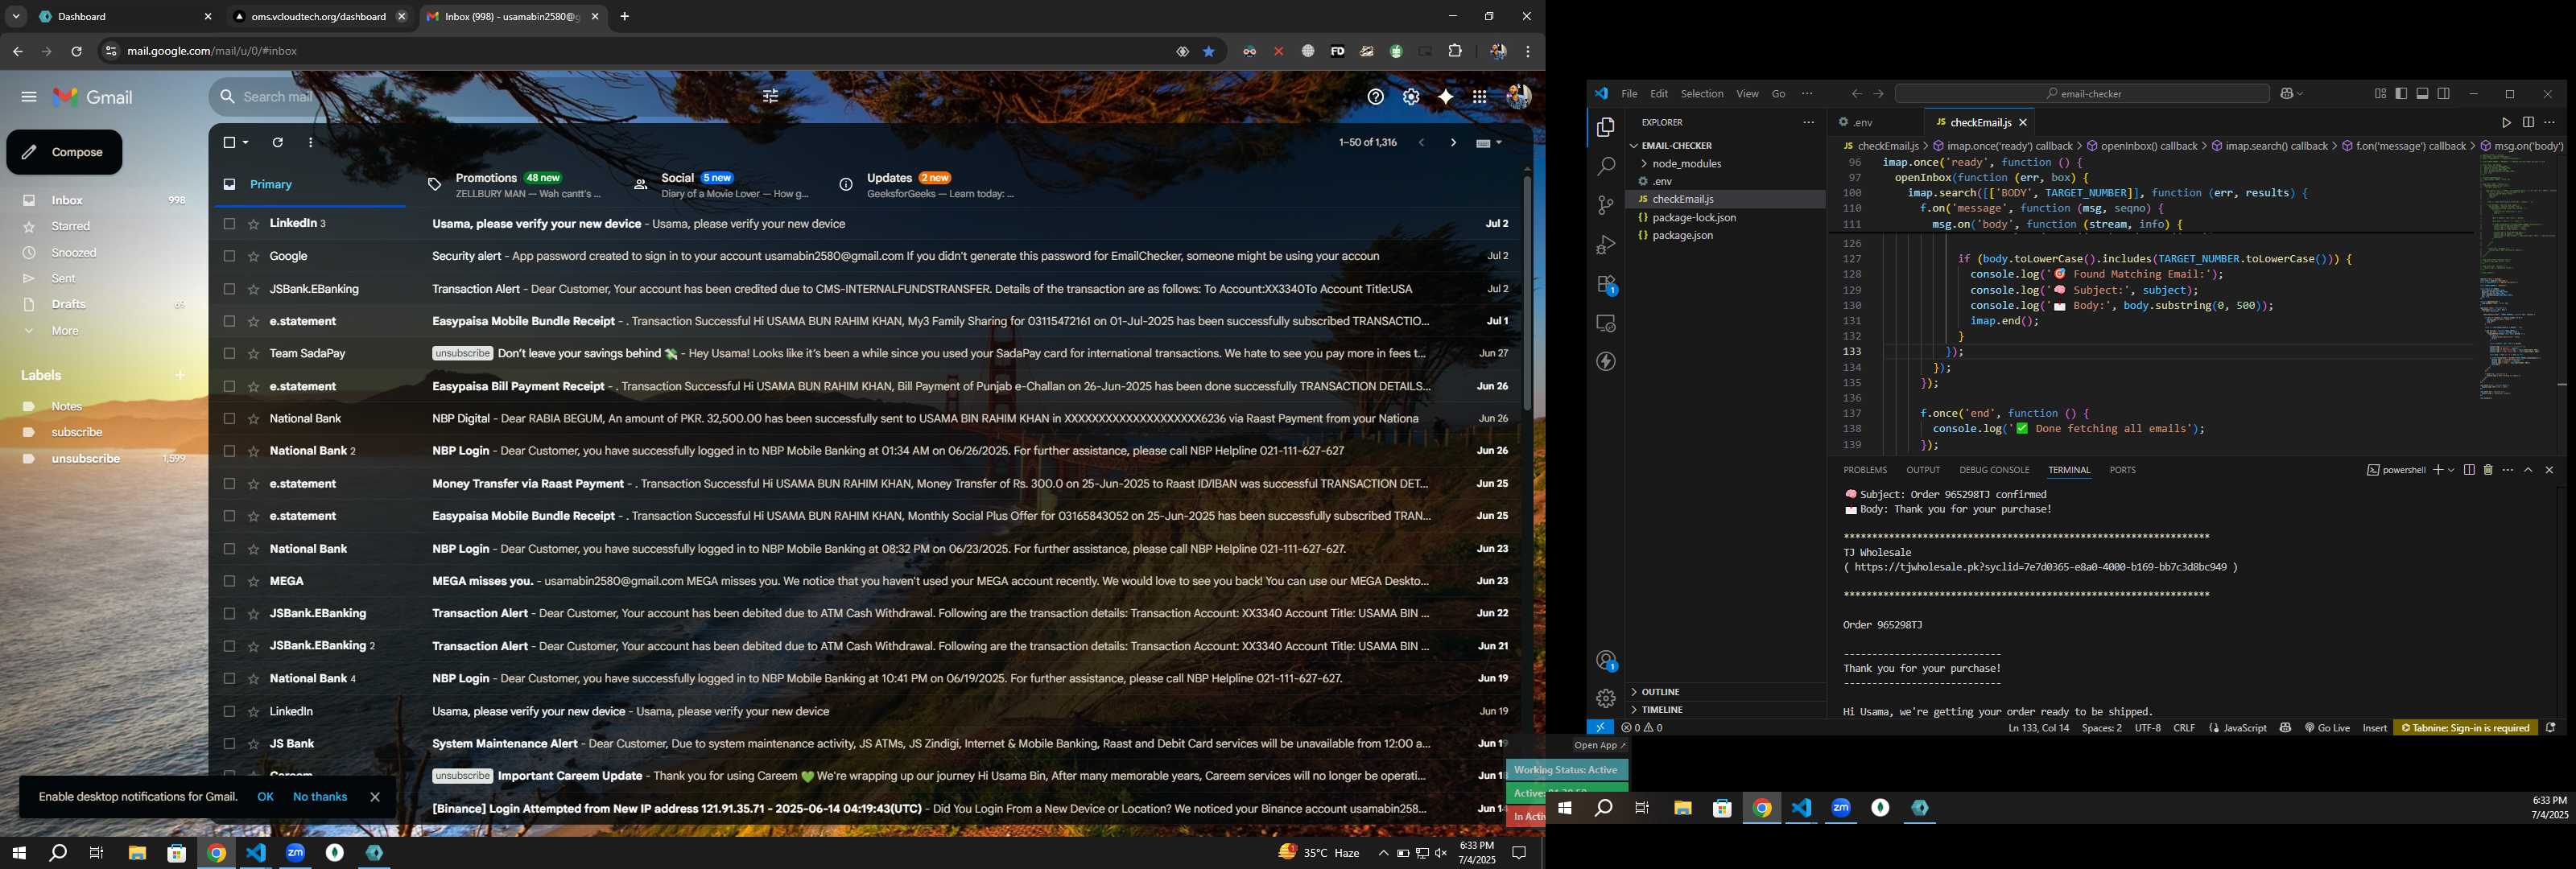
Task: Select checkbox for Google Security alert email
Action: [x=229, y=257]
